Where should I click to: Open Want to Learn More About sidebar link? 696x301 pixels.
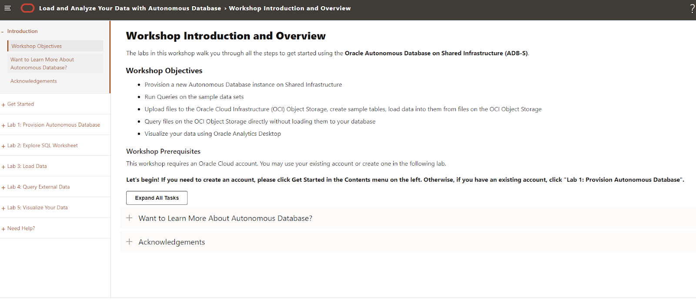(x=42, y=64)
